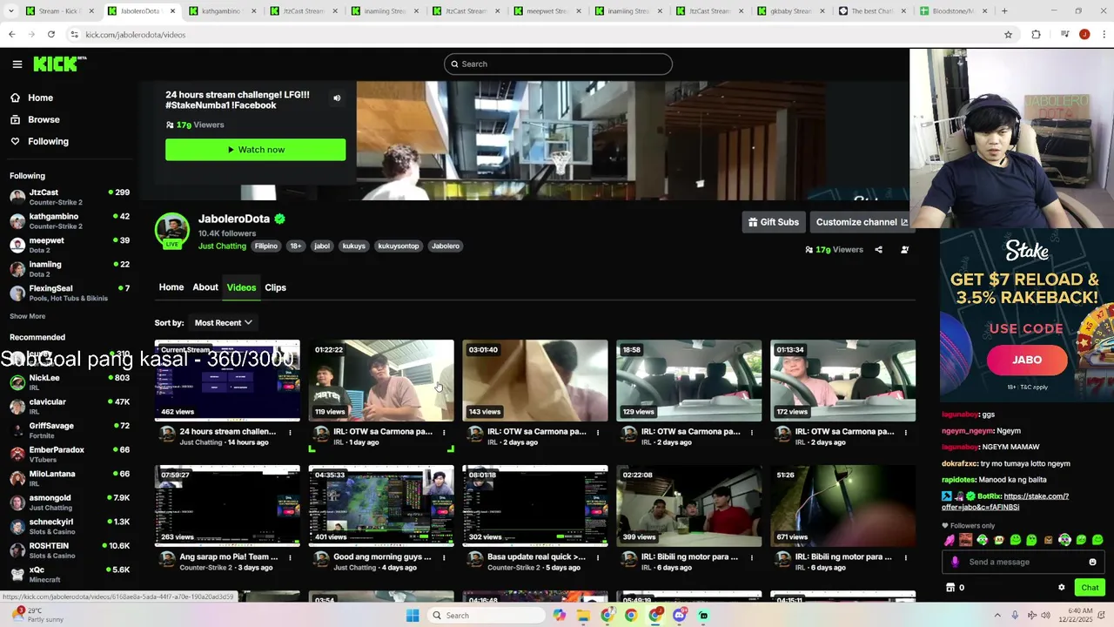This screenshot has width=1114, height=627.
Task: Reload the page
Action: click(51, 35)
